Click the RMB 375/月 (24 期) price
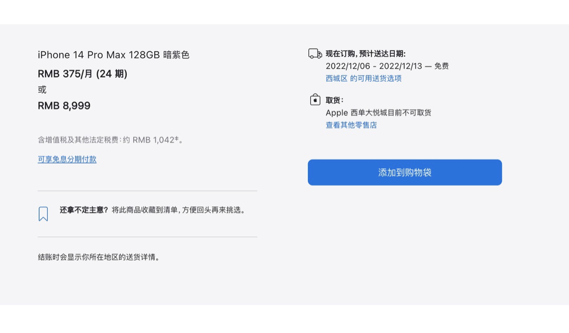The image size is (569, 333). pos(83,74)
